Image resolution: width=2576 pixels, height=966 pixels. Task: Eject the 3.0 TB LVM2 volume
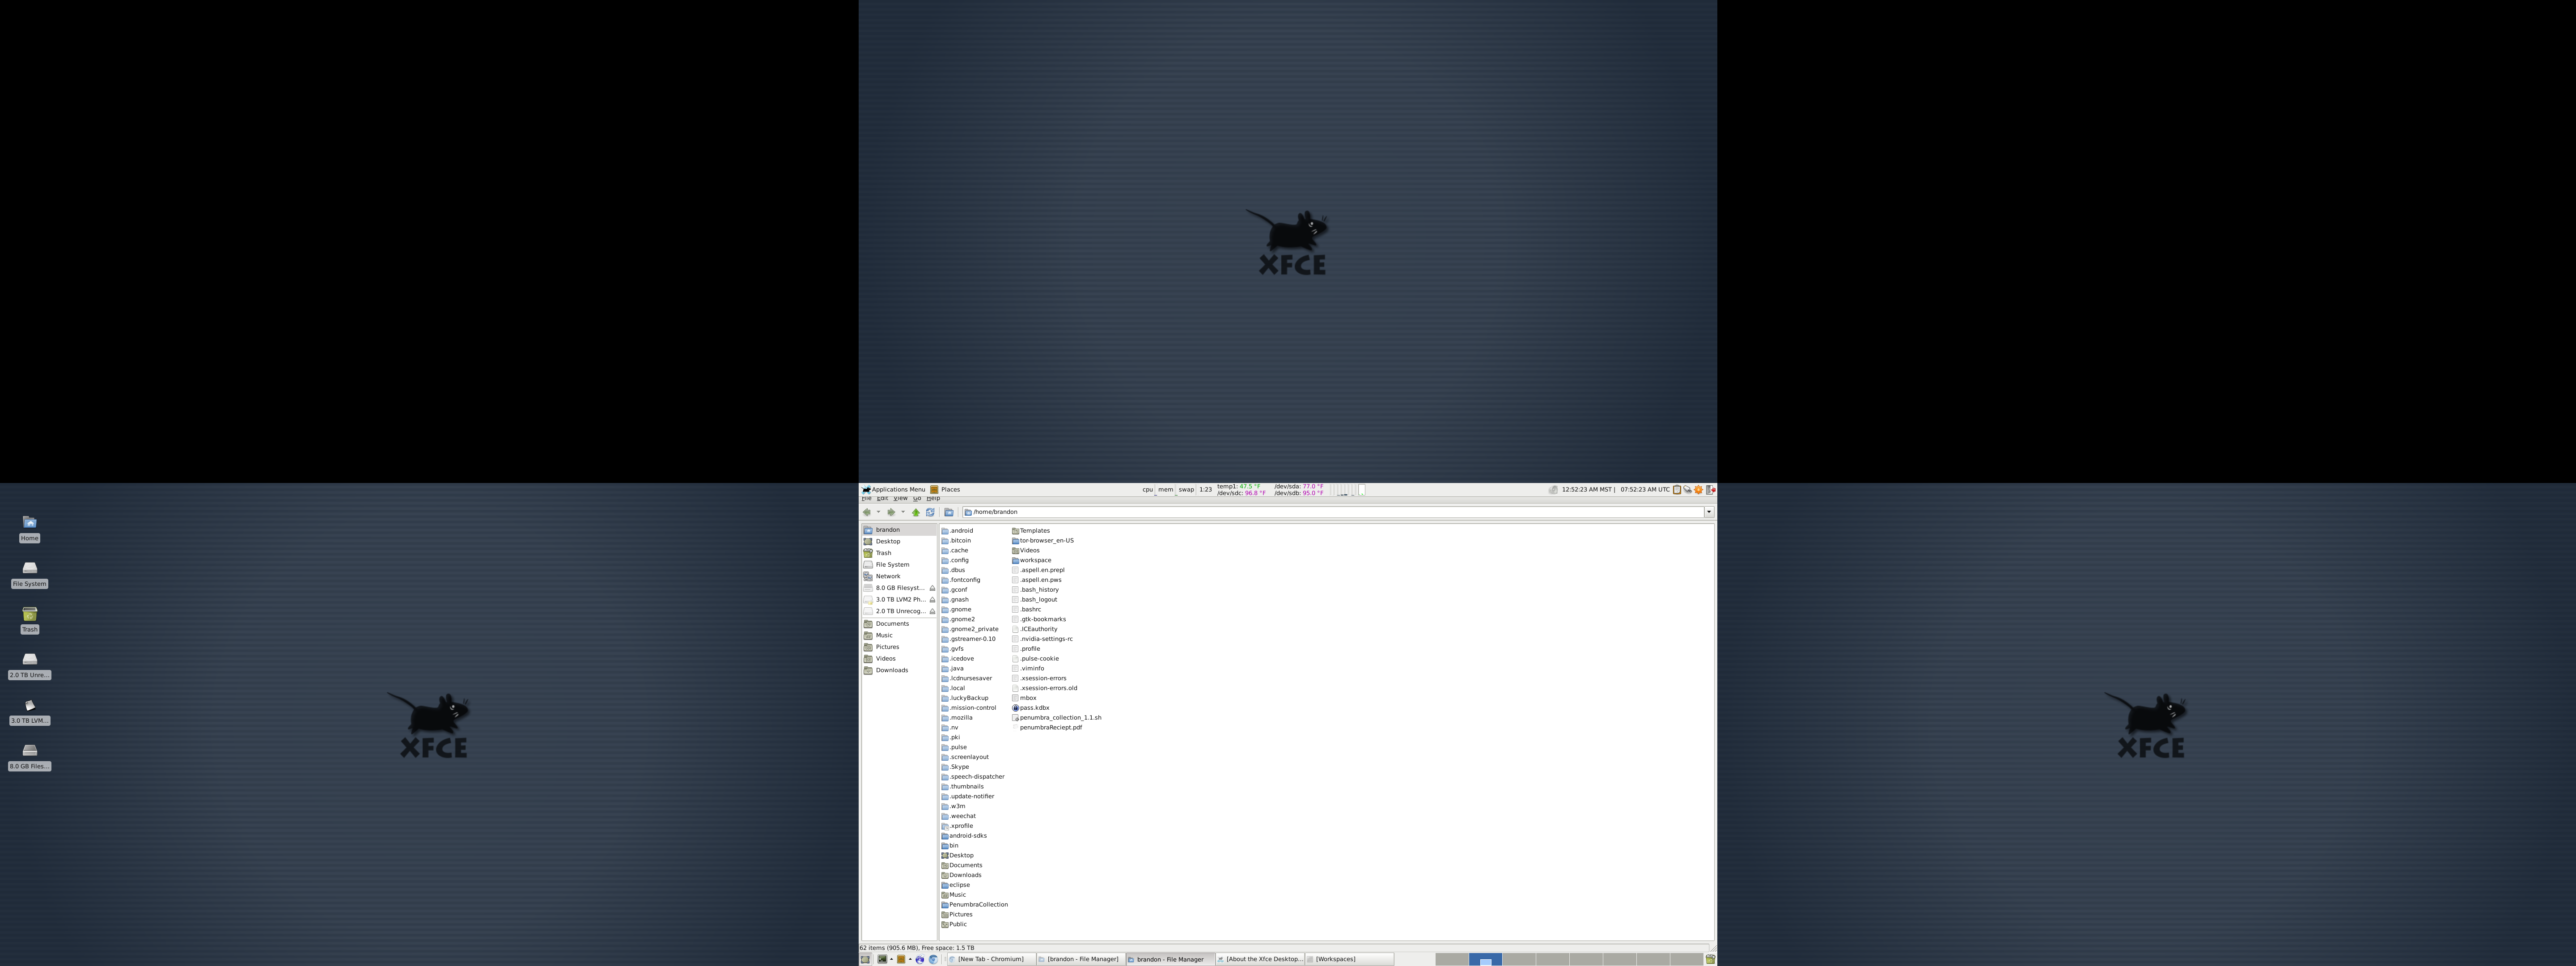(932, 600)
